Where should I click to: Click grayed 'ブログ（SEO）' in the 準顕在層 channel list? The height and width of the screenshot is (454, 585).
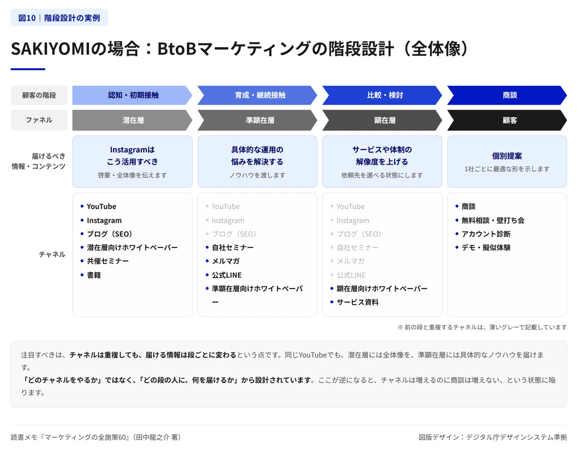coord(234,234)
